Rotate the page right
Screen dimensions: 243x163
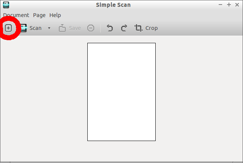[124, 28]
